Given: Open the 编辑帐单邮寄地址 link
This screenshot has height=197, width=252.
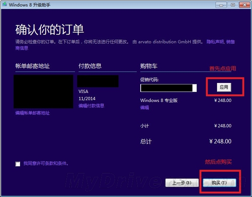Looking at the screenshot, I should (x=32, y=113).
